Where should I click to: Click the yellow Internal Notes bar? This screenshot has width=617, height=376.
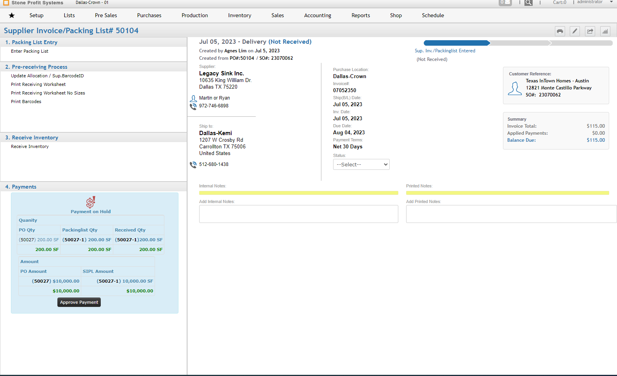(x=299, y=193)
